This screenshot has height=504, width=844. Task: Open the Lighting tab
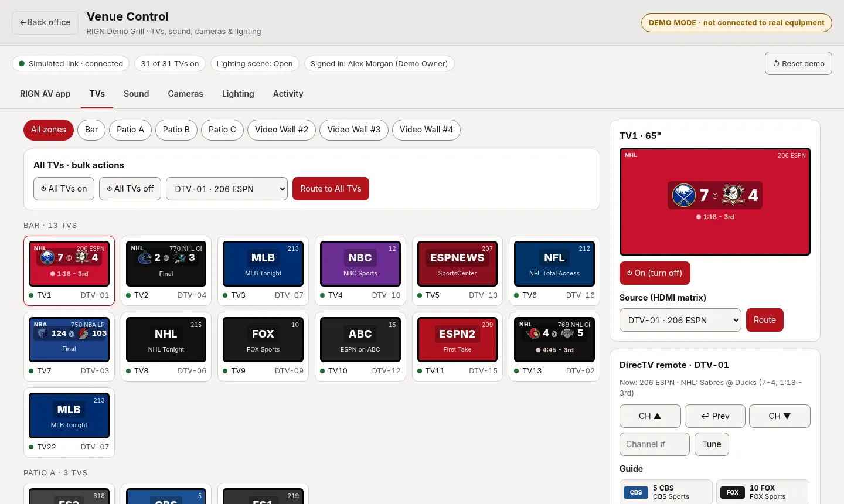[x=238, y=94]
